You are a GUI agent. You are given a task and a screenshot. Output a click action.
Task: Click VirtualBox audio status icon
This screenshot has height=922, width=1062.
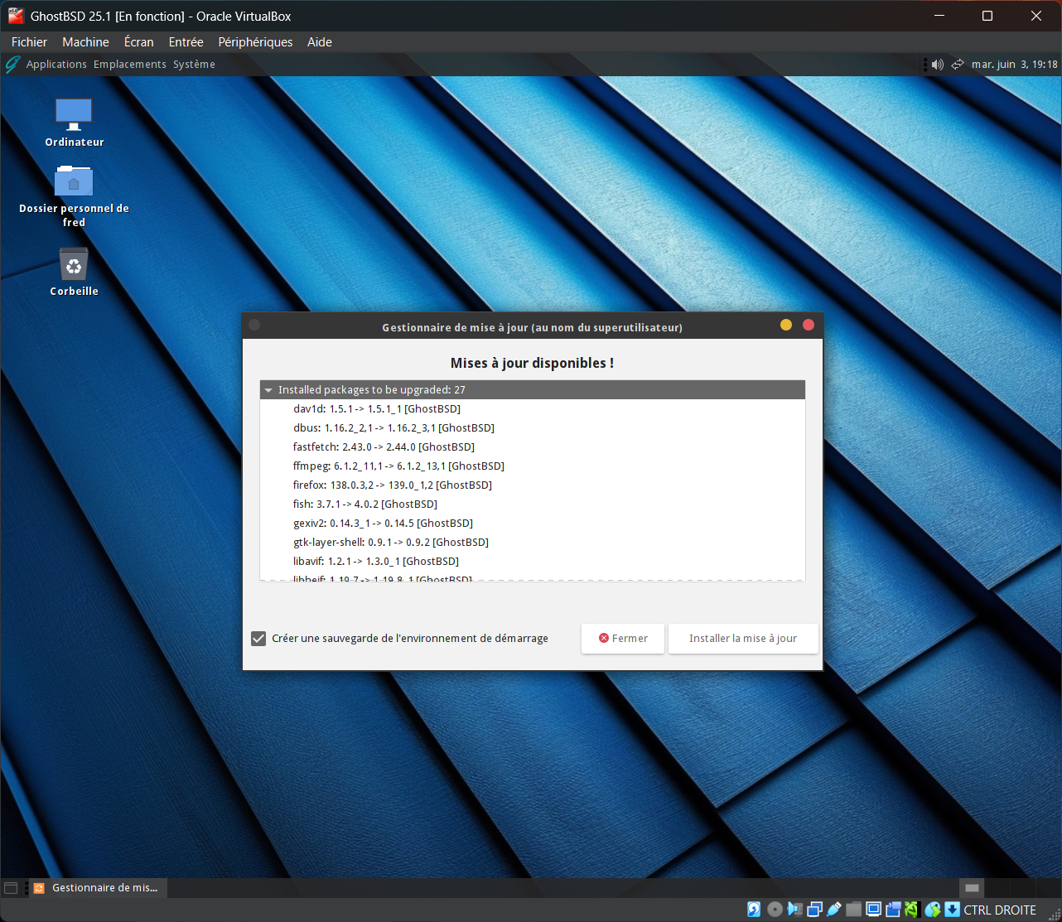794,910
